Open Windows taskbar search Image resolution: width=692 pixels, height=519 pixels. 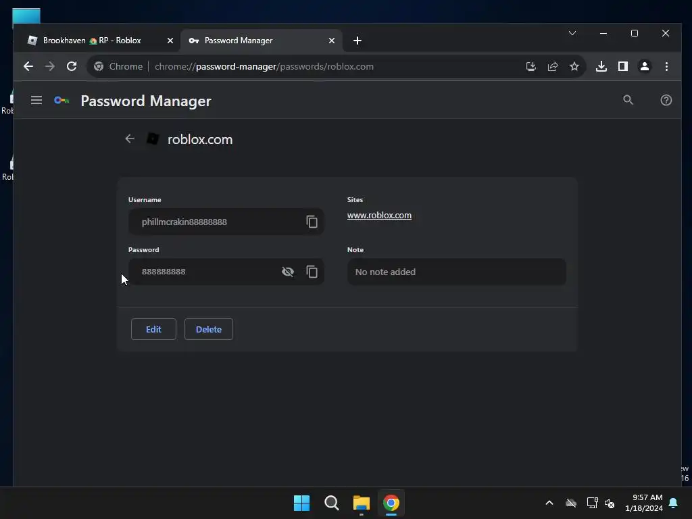(x=331, y=503)
